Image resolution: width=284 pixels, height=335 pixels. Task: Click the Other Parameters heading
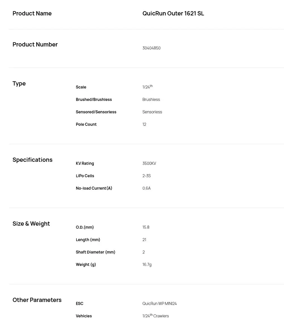(37, 300)
